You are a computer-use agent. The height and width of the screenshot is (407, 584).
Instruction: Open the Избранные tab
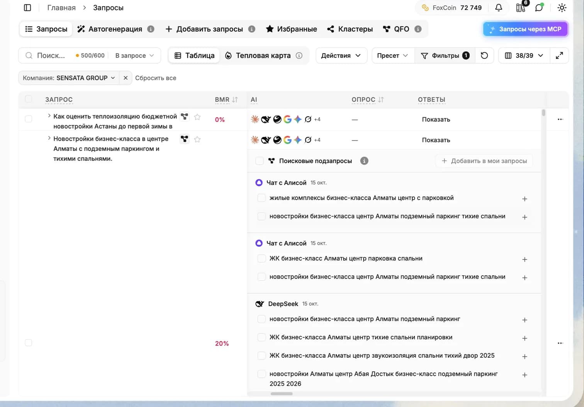pos(292,29)
